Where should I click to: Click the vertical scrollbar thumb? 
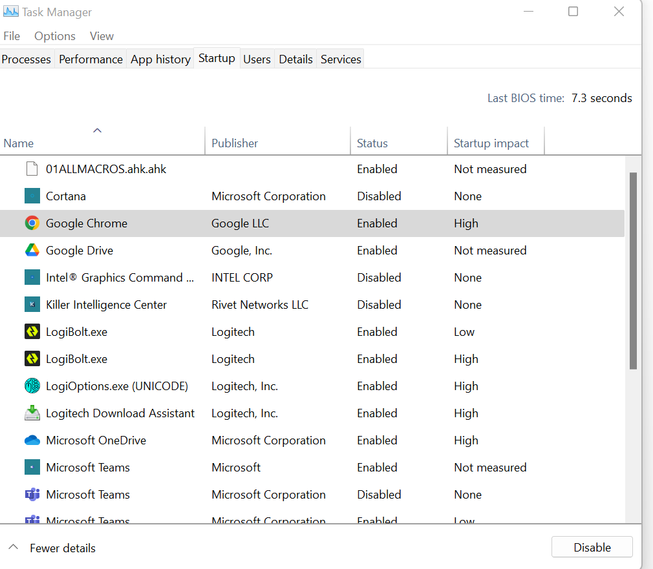(x=633, y=271)
